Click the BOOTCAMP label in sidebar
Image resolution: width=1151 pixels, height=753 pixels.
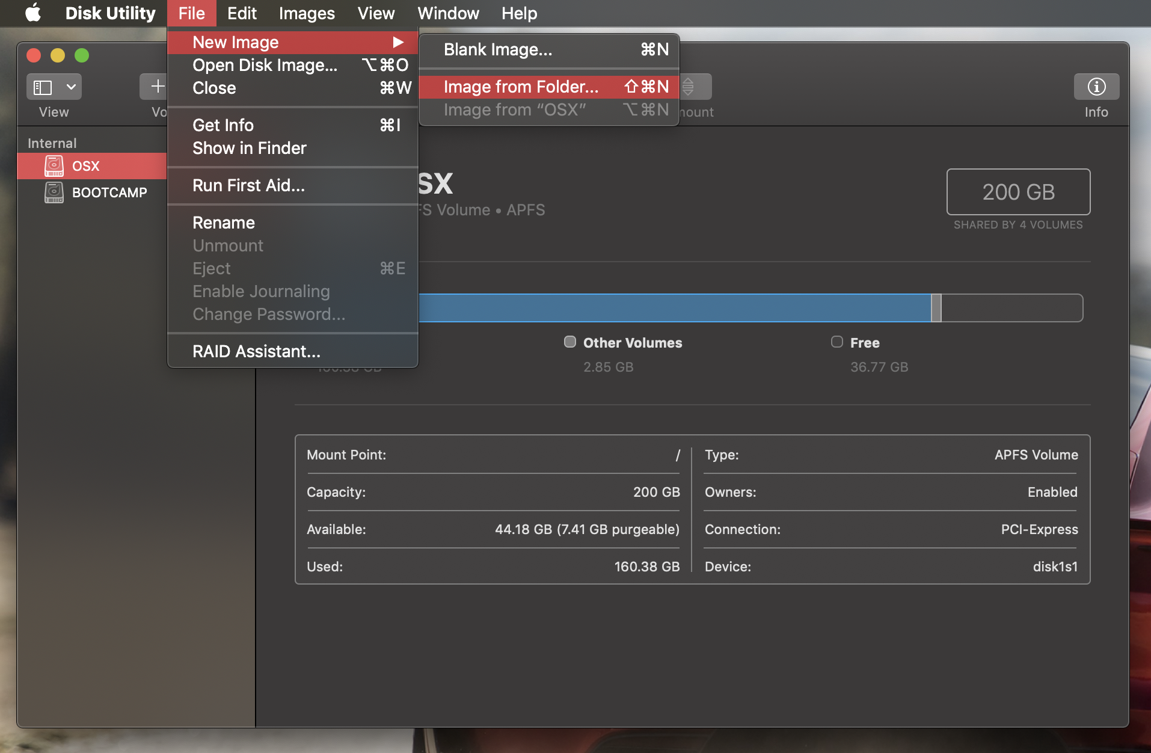point(109,192)
